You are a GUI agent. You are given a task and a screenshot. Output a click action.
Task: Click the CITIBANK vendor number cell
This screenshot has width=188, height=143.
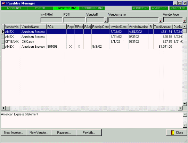click(13, 41)
